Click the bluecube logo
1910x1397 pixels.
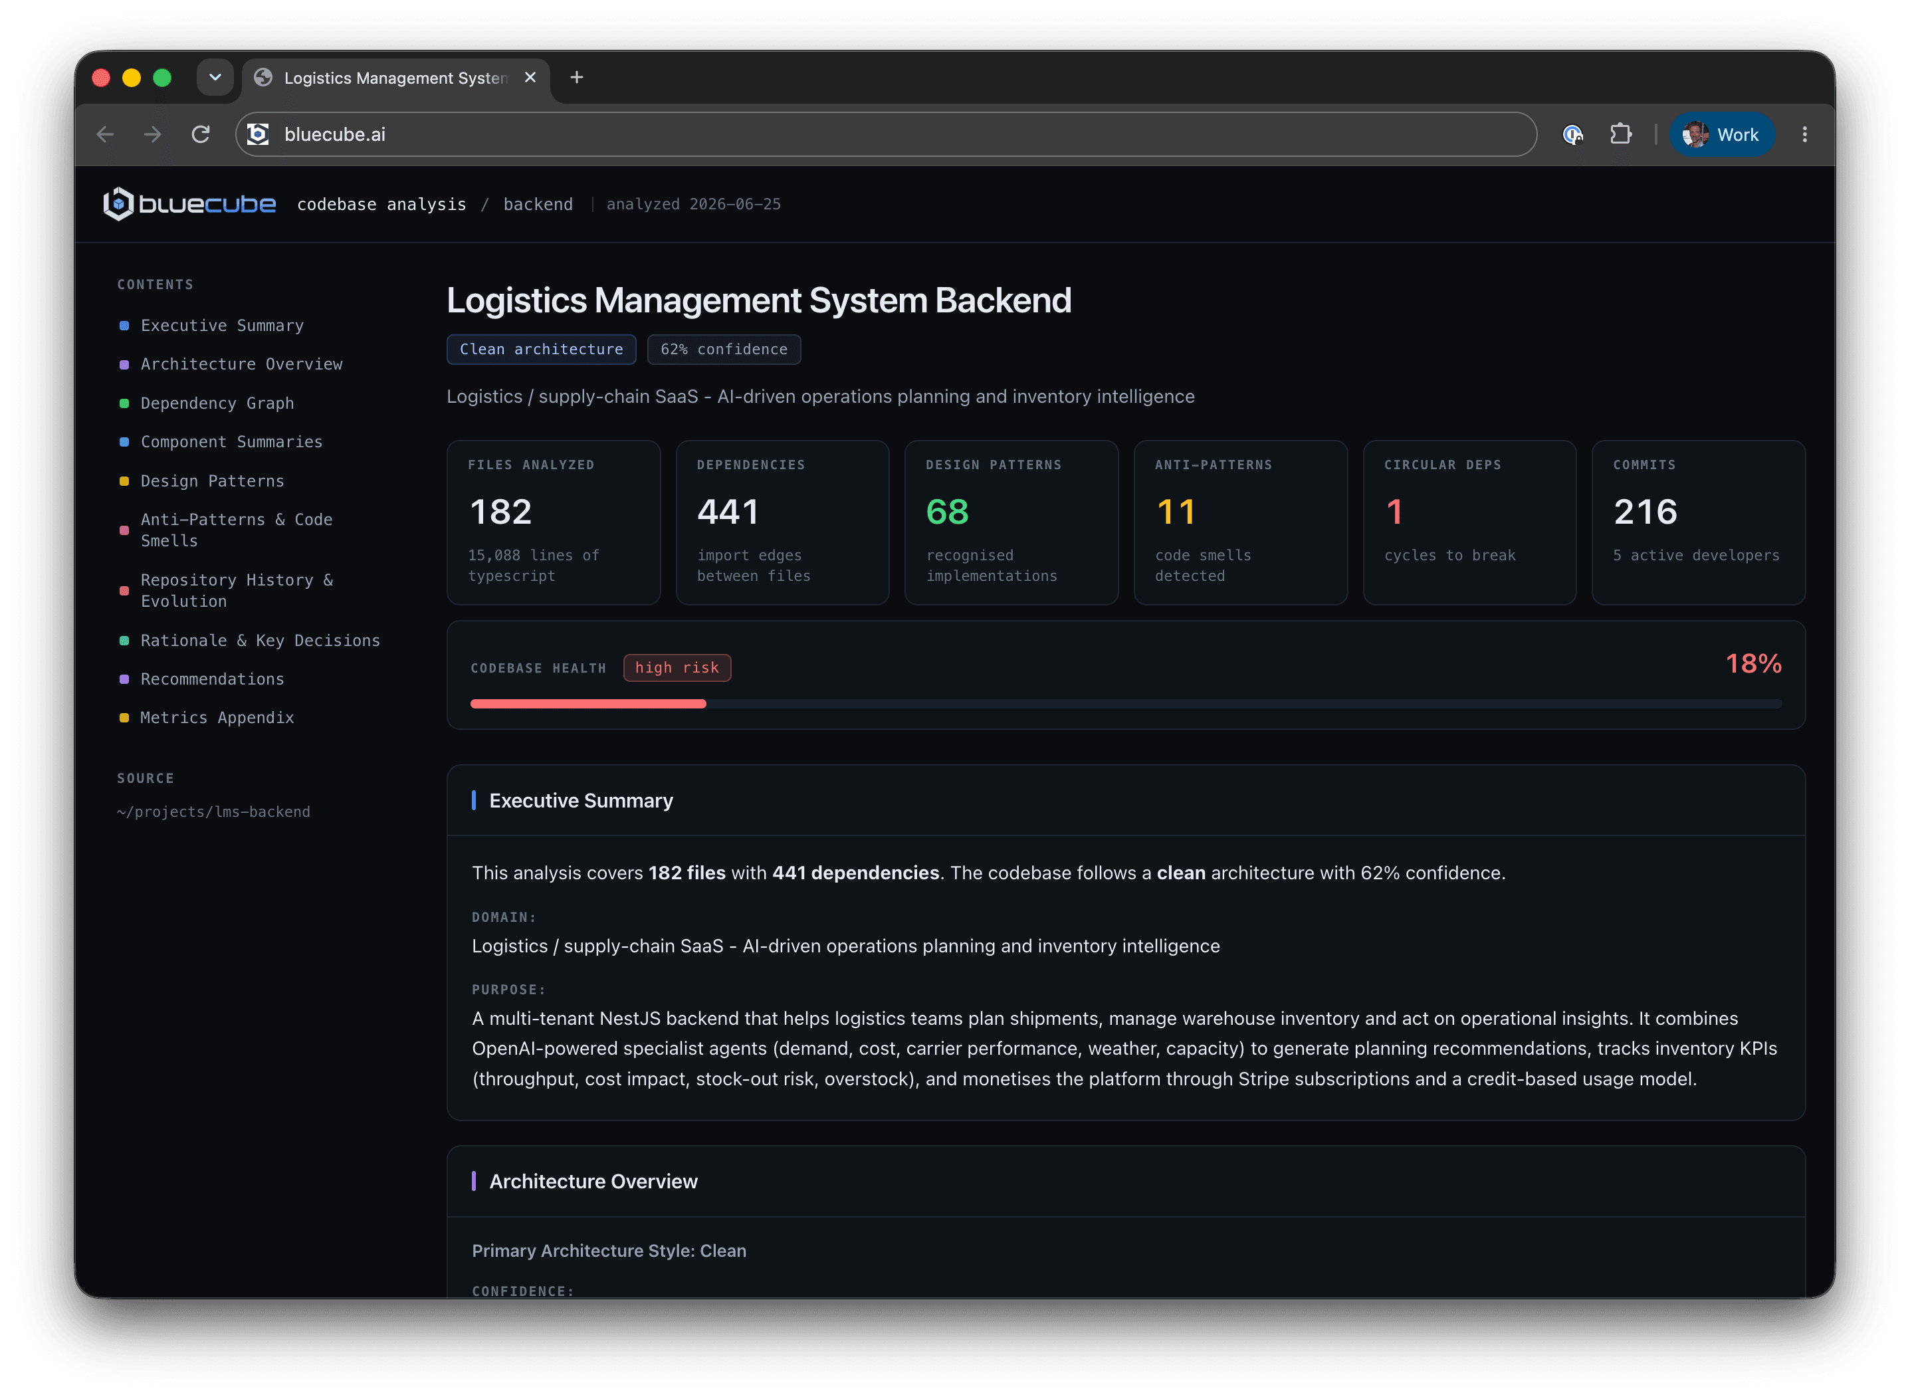tap(189, 204)
